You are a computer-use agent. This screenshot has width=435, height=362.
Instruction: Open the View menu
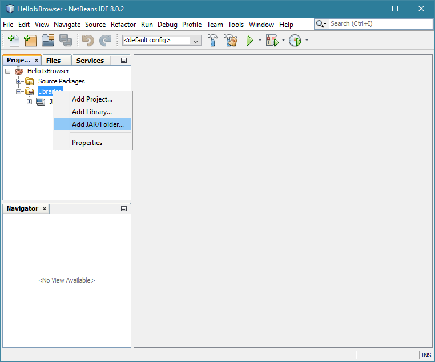point(42,25)
